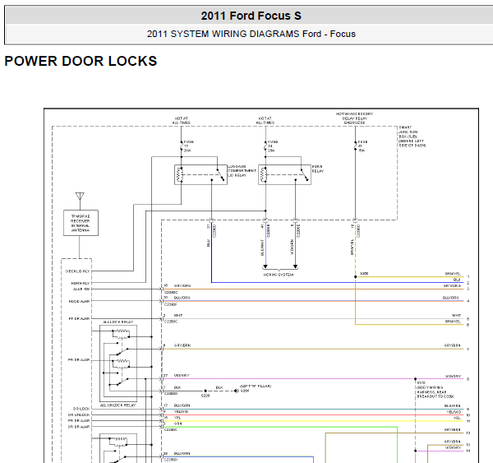This screenshot has width=493, height=463.
Task: Select the Smart Junction Box (SJB) label
Action: [412, 137]
